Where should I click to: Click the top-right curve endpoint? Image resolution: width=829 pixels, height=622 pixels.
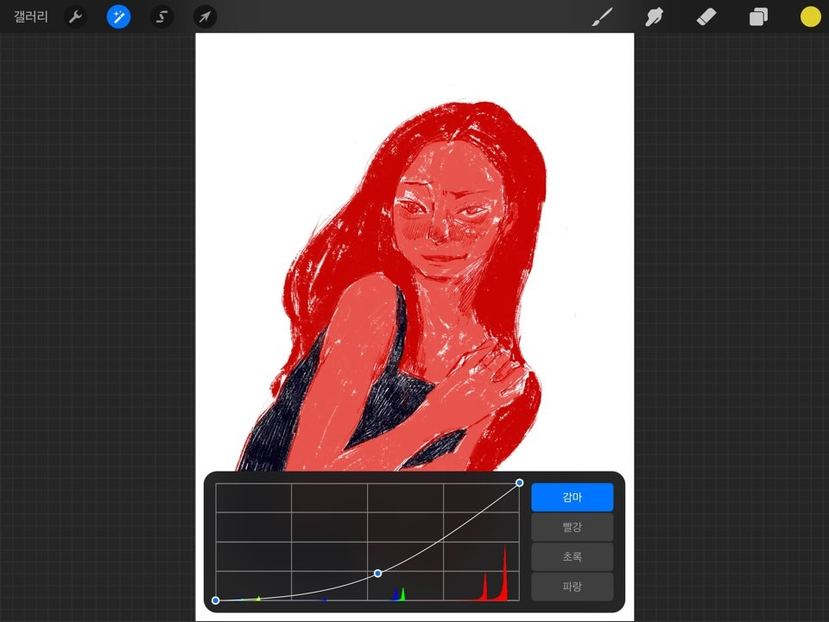click(x=519, y=482)
